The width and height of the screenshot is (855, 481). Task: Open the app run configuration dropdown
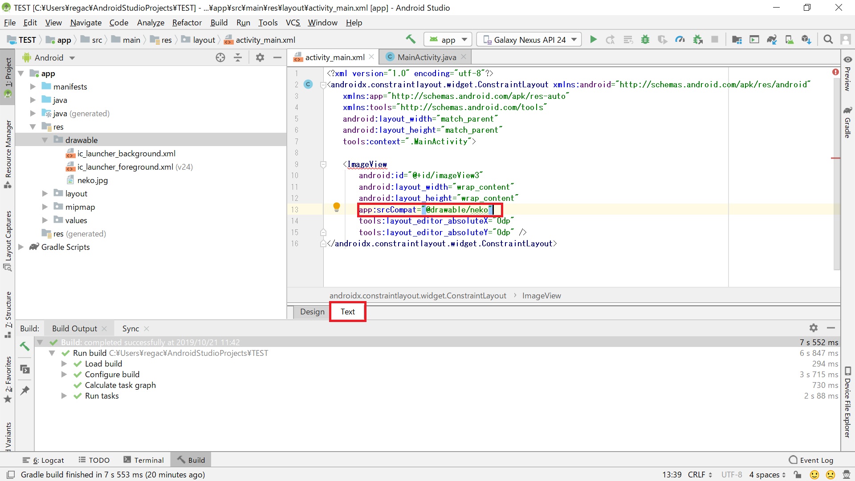(x=448, y=40)
